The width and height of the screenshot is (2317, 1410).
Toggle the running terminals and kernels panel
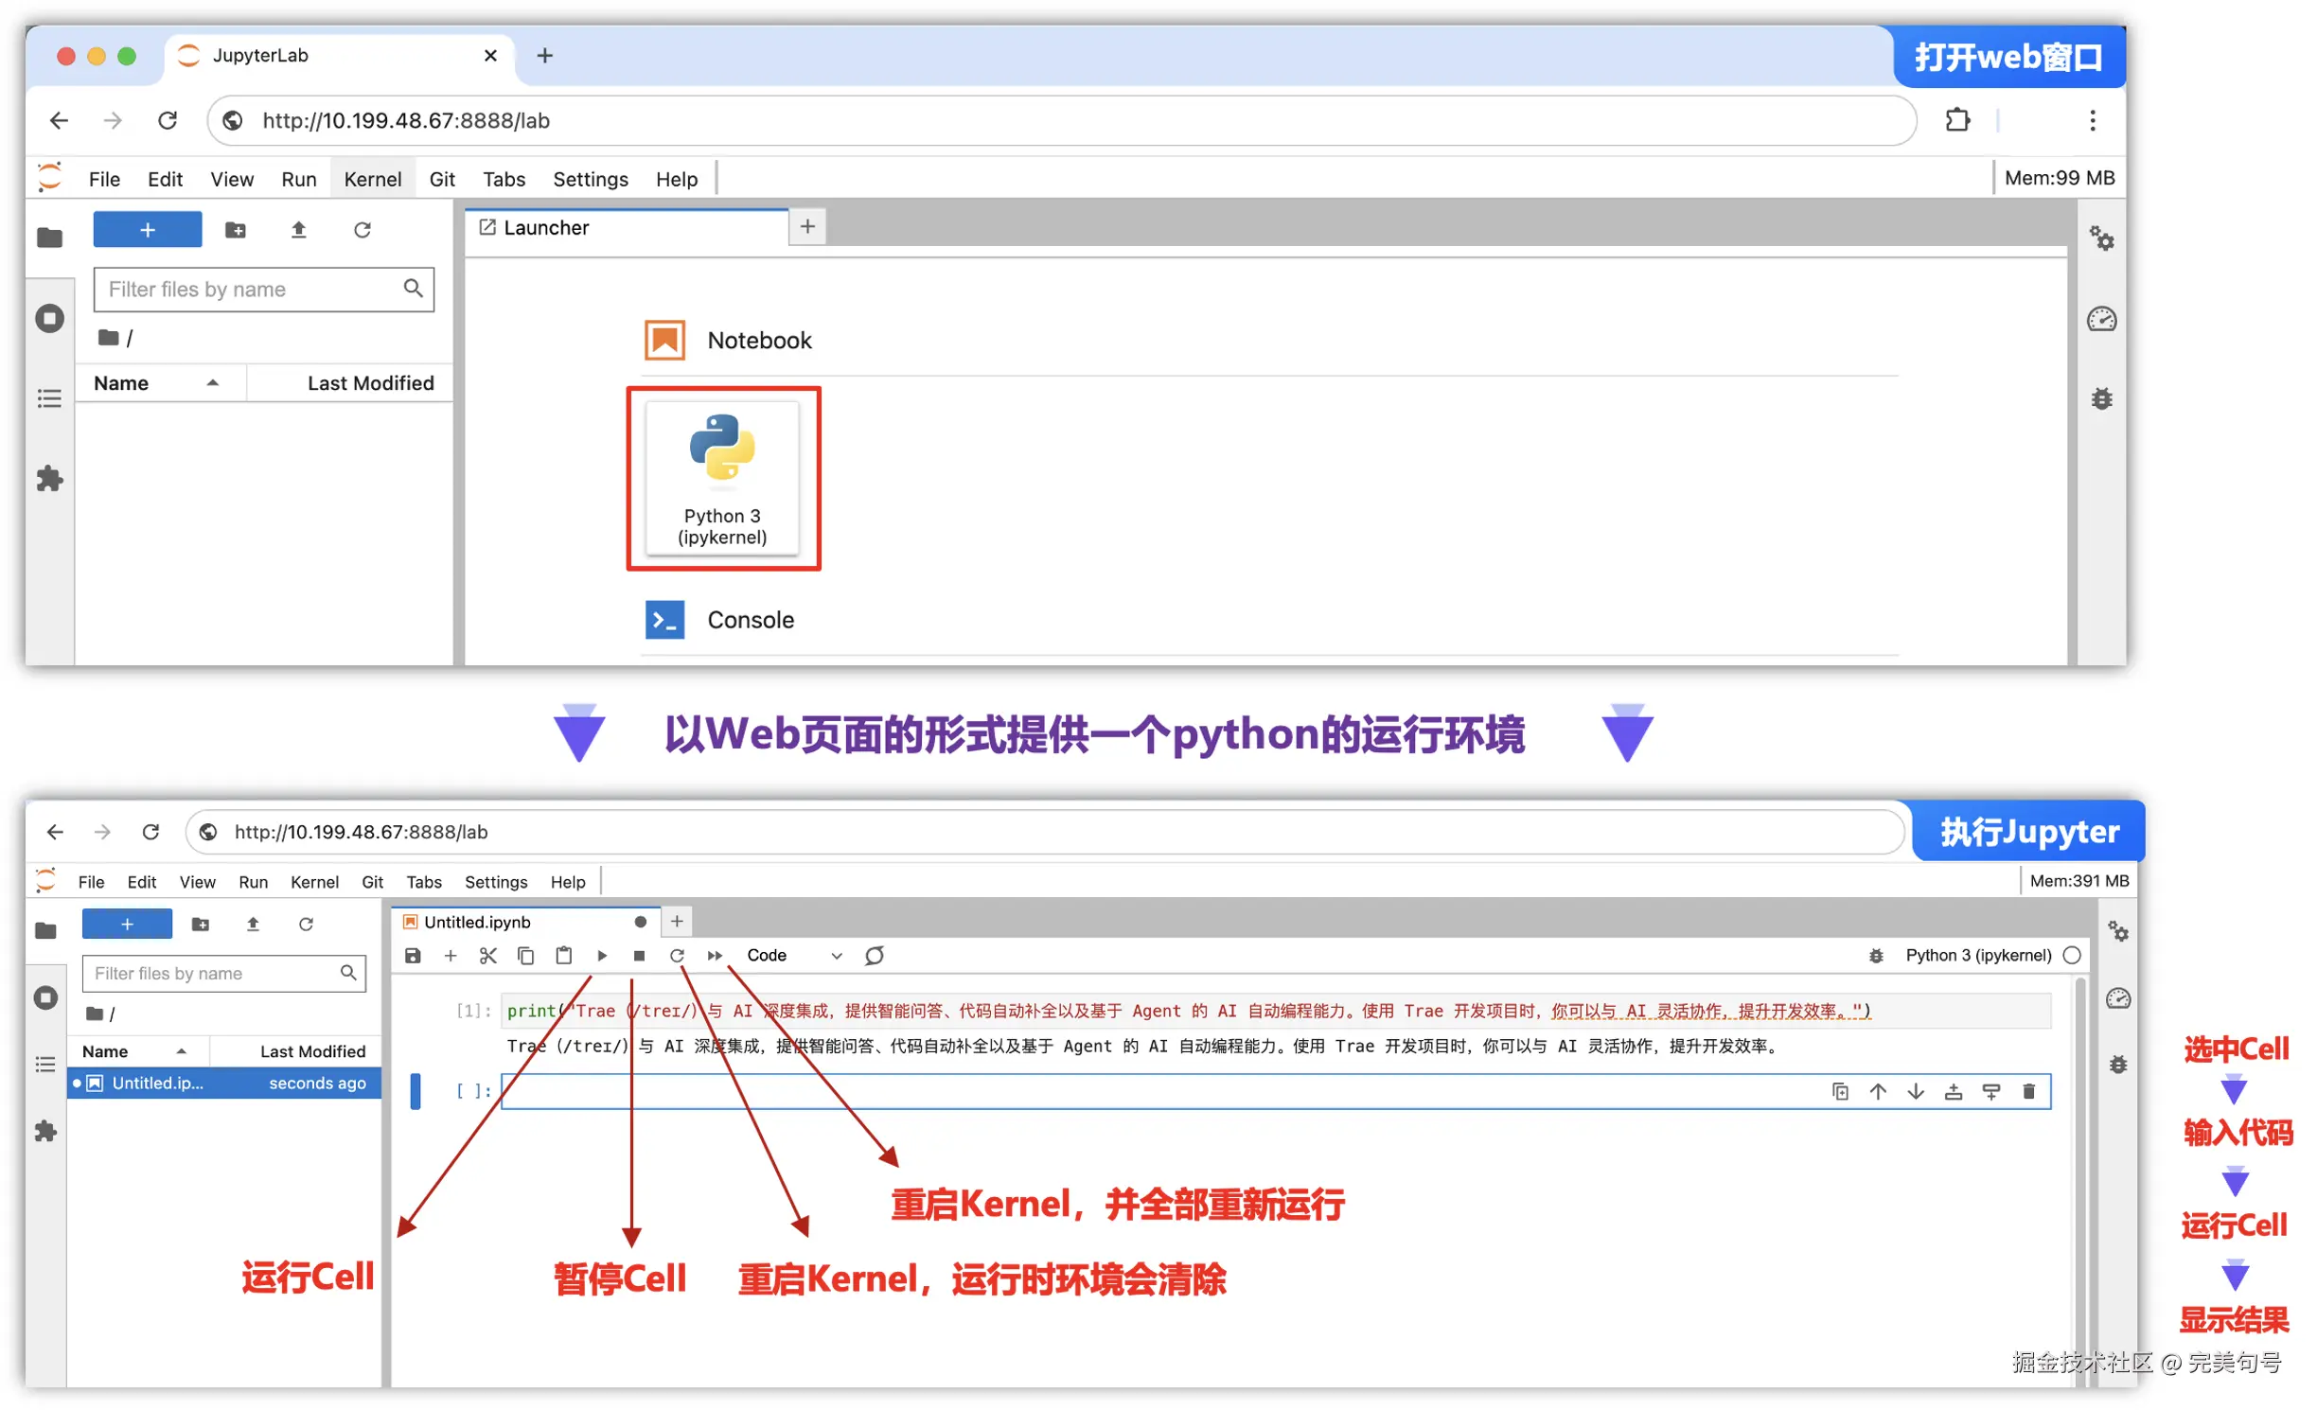49,318
